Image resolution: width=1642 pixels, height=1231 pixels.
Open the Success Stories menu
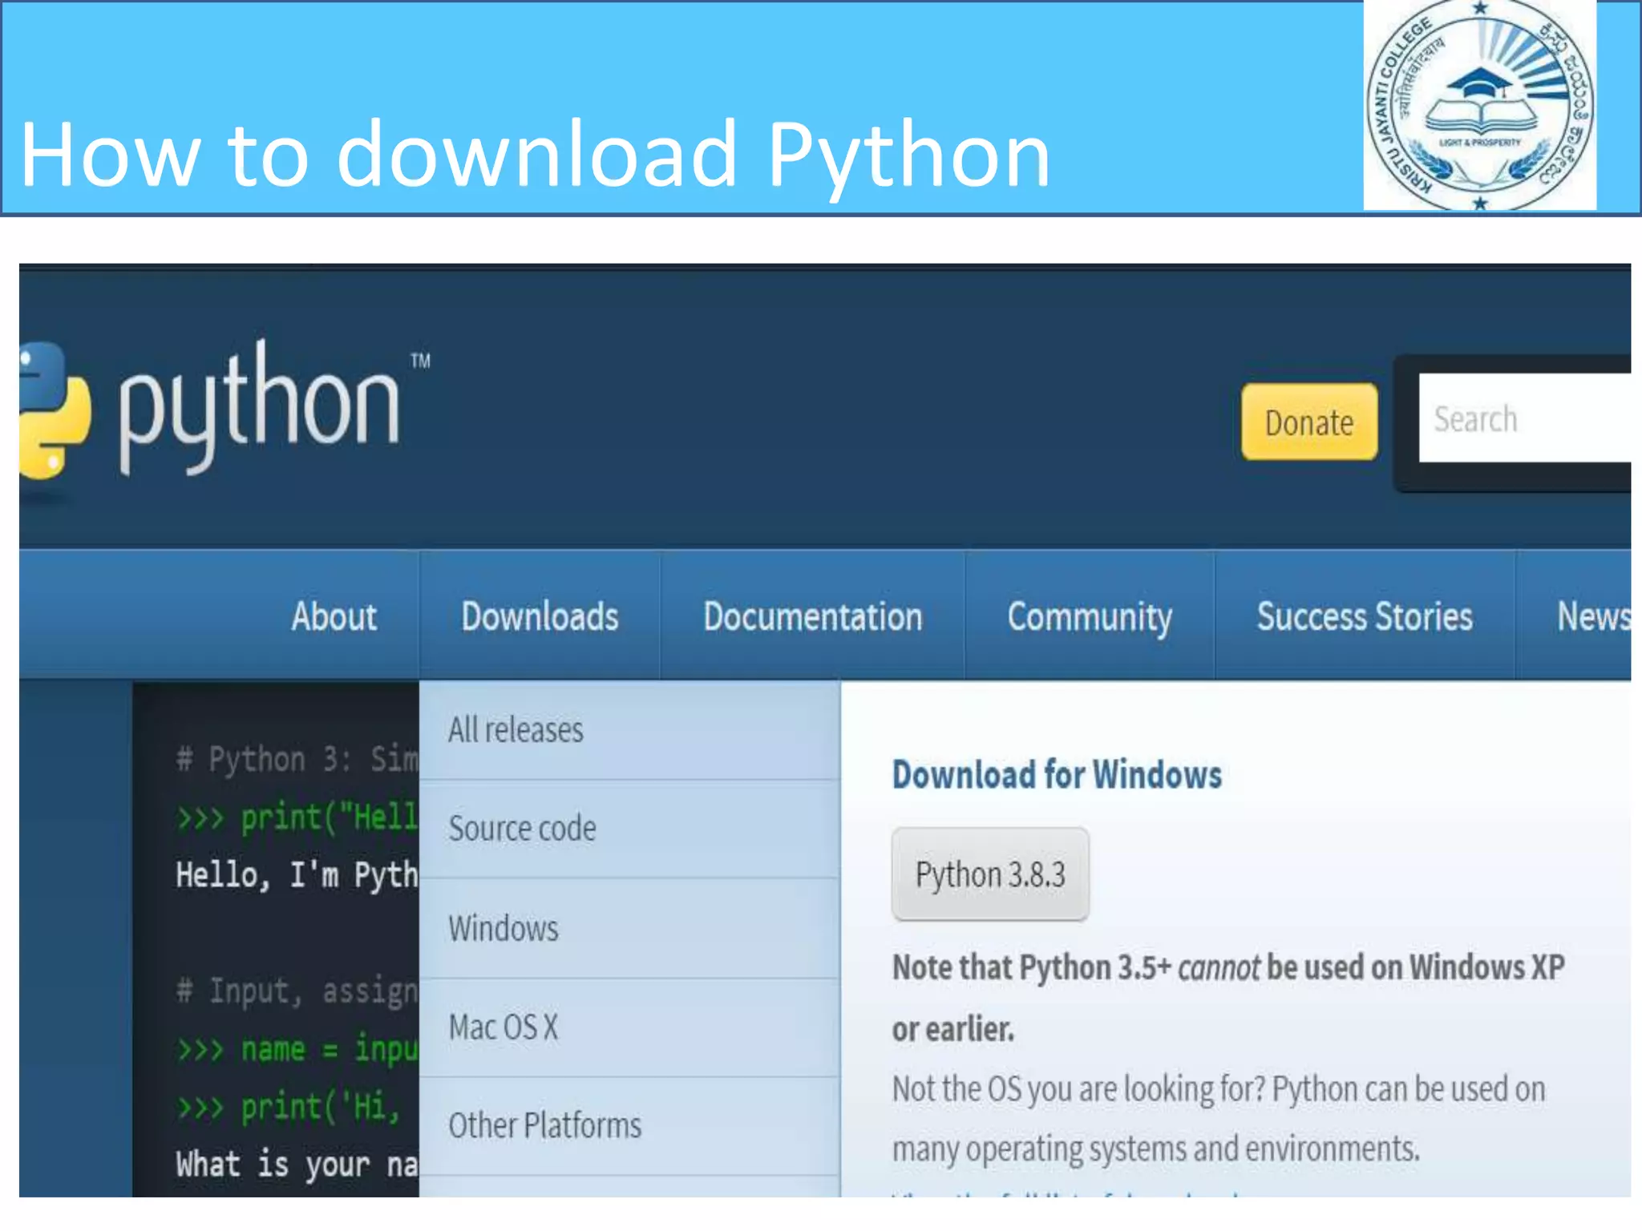click(1365, 615)
